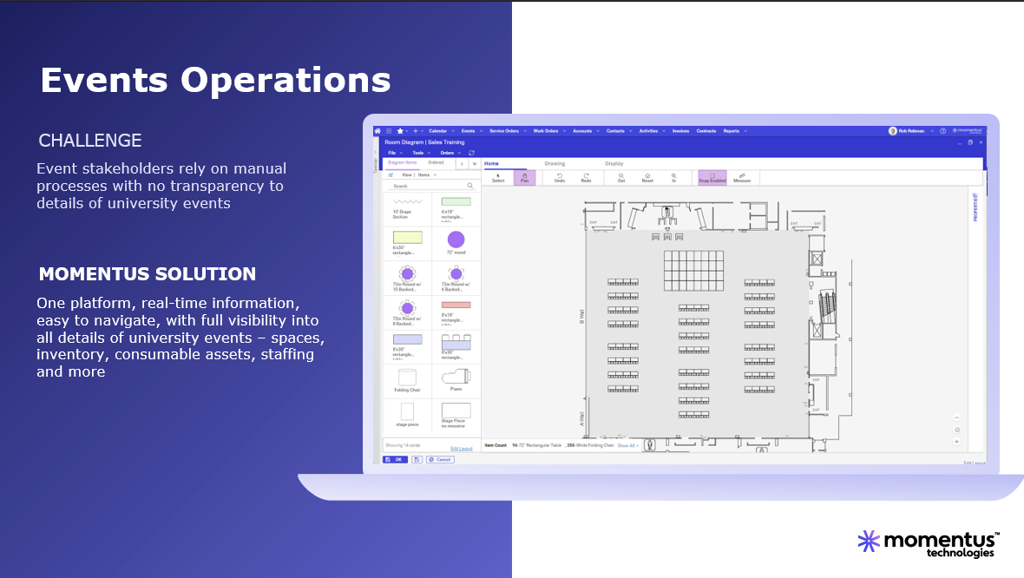Image resolution: width=1024 pixels, height=578 pixels.
Task: Select the Measure tool
Action: [x=742, y=178]
